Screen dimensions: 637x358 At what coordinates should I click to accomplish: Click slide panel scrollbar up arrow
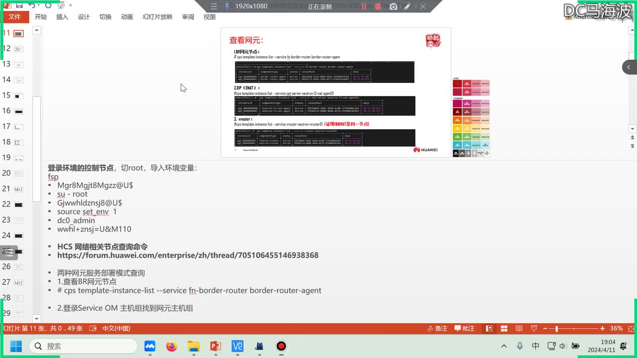(x=36, y=30)
